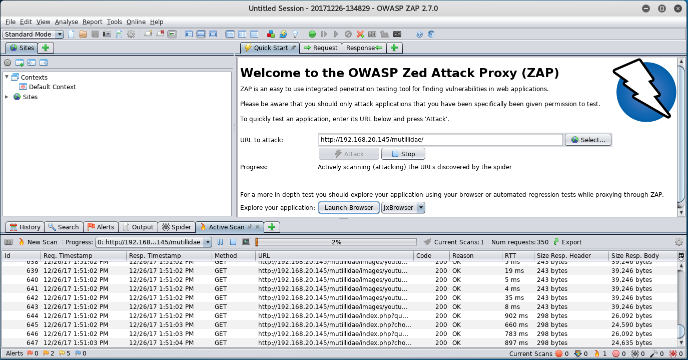The image size is (688, 360).
Task: Toggle Request and Response tabbed view
Action: [x=230, y=34]
